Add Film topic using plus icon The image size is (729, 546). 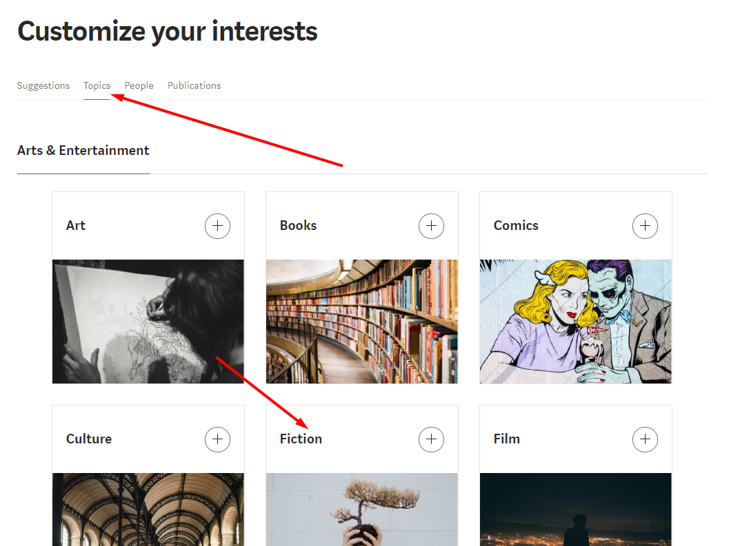tap(645, 439)
